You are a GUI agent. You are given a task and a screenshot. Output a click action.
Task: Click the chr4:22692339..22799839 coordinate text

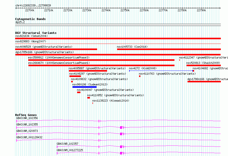coord(33,5)
